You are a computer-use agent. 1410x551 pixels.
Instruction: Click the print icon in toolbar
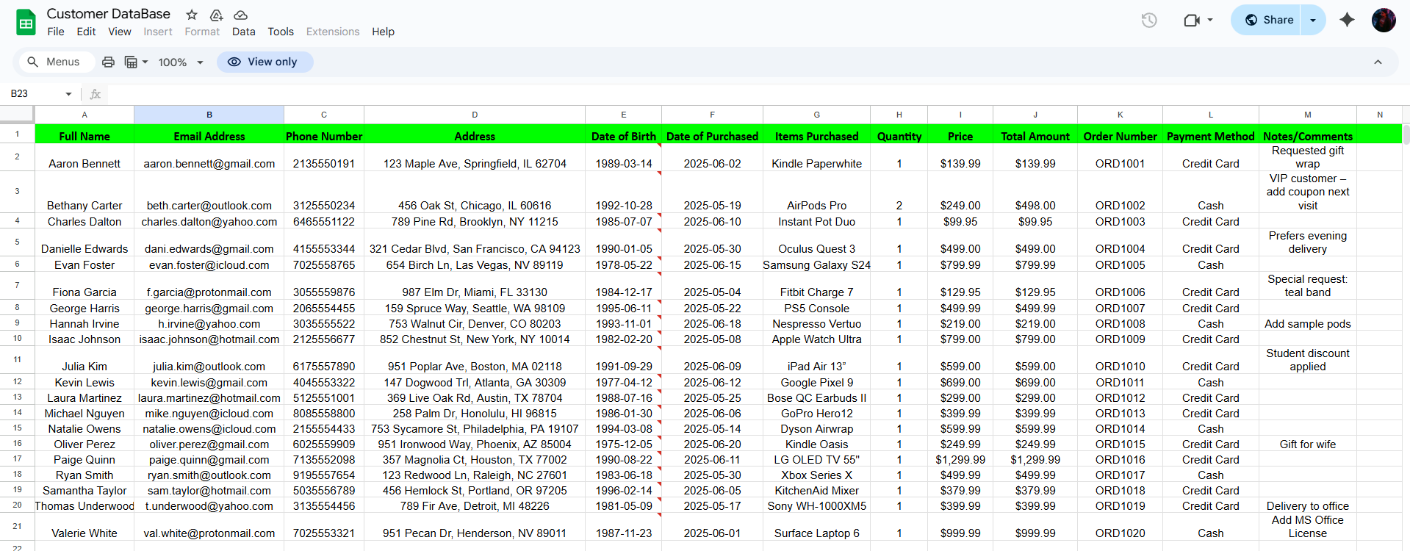click(108, 62)
